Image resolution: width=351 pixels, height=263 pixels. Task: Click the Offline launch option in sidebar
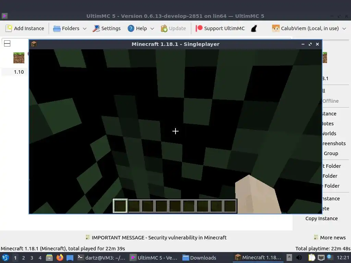(330, 101)
